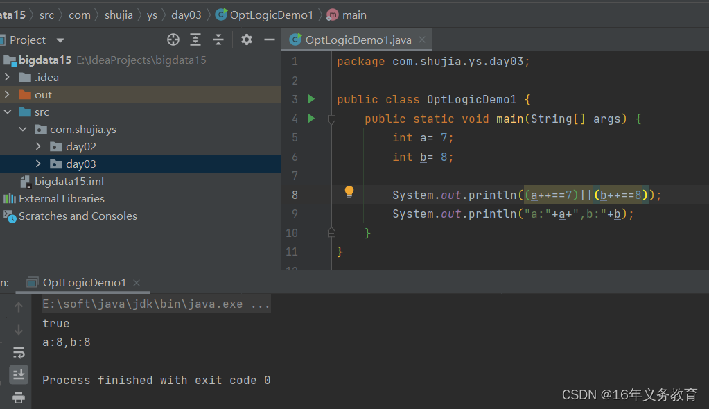
Task: Click 'OptLogicDemo1' class name in code
Action: (471, 100)
